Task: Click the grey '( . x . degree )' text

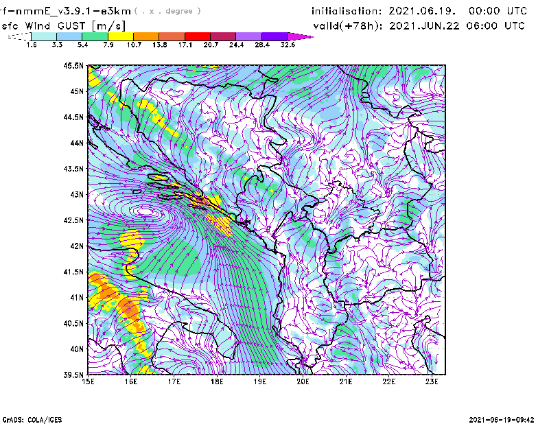Action: click(x=167, y=11)
